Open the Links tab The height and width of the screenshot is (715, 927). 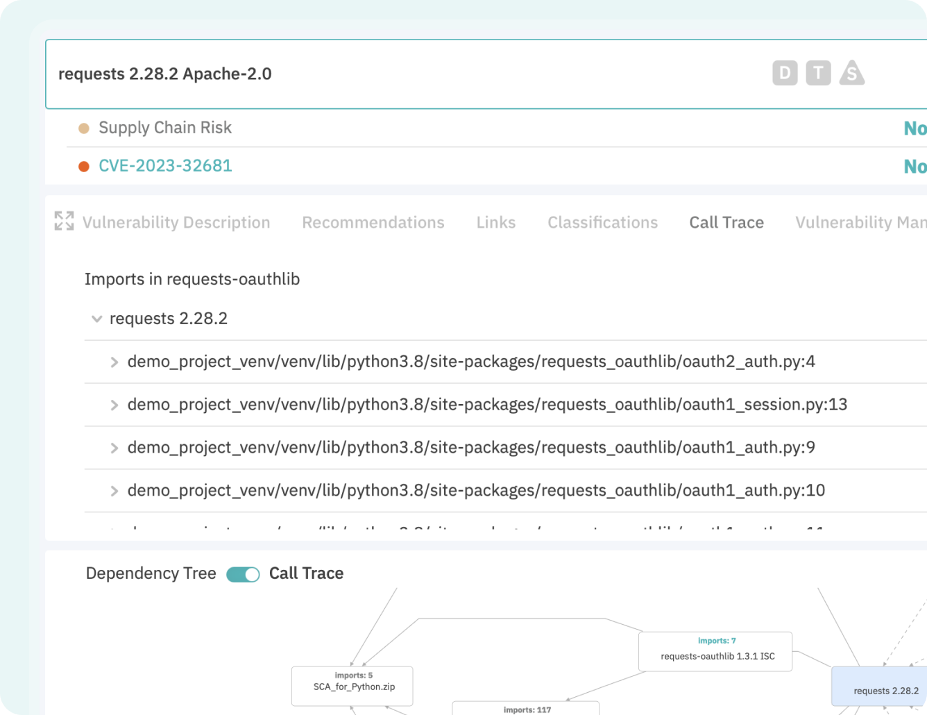pos(496,222)
